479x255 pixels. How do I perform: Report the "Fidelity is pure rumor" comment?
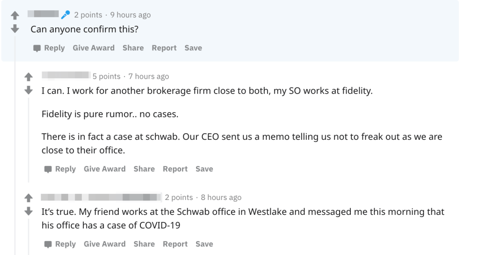click(175, 169)
